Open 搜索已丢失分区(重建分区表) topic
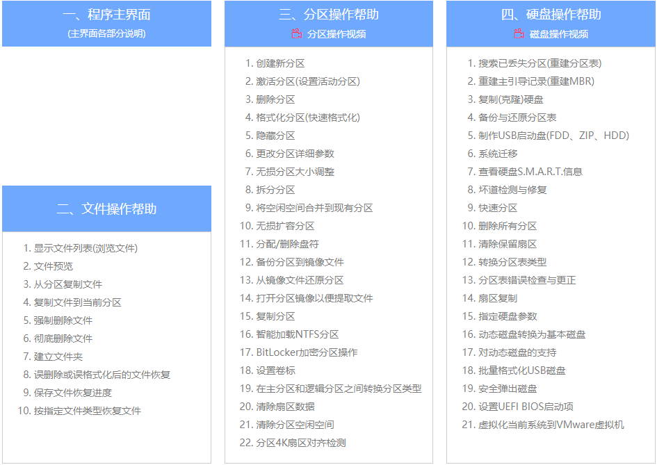 pyautogui.click(x=540, y=63)
